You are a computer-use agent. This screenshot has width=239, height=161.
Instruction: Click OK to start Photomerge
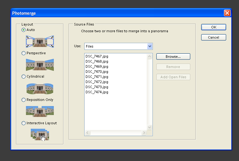coord(213,27)
